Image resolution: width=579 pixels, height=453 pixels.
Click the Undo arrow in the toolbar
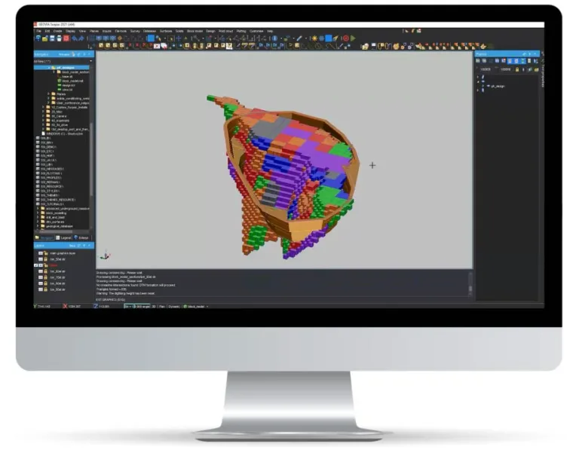pos(74,38)
